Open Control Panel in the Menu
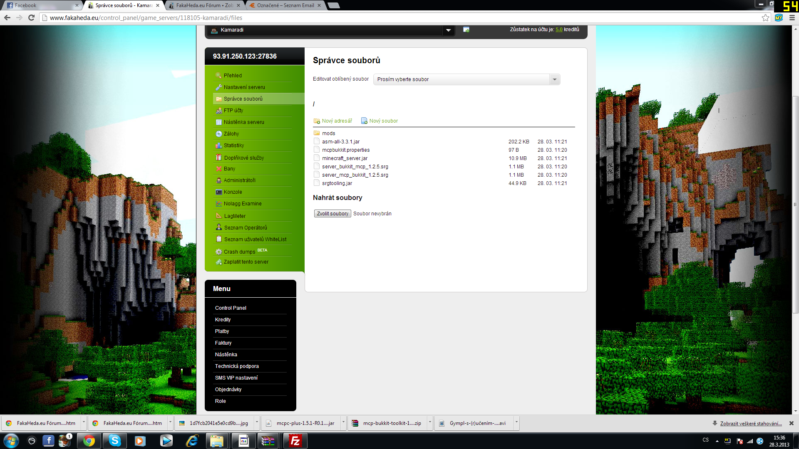The height and width of the screenshot is (449, 799). 231,308
